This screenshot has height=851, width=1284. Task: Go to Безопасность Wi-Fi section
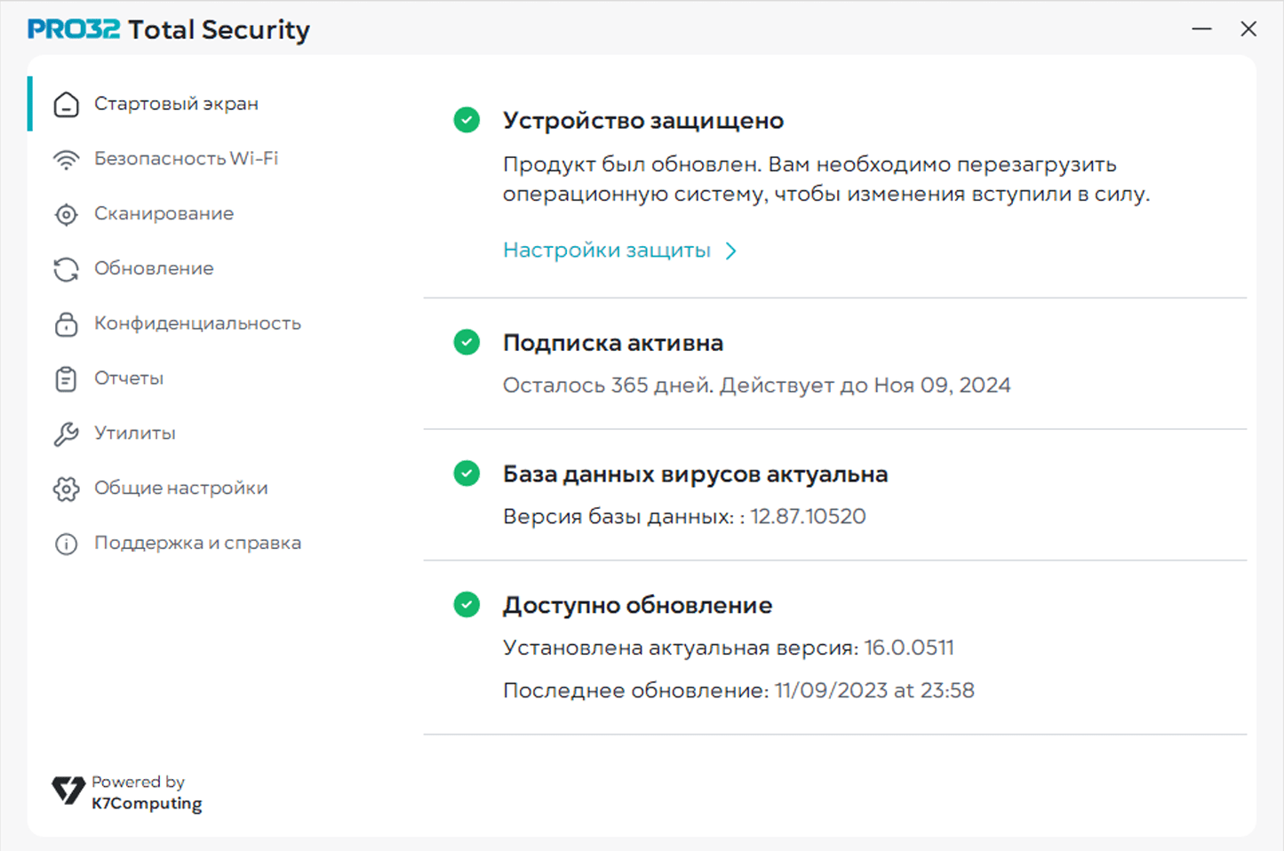point(186,159)
